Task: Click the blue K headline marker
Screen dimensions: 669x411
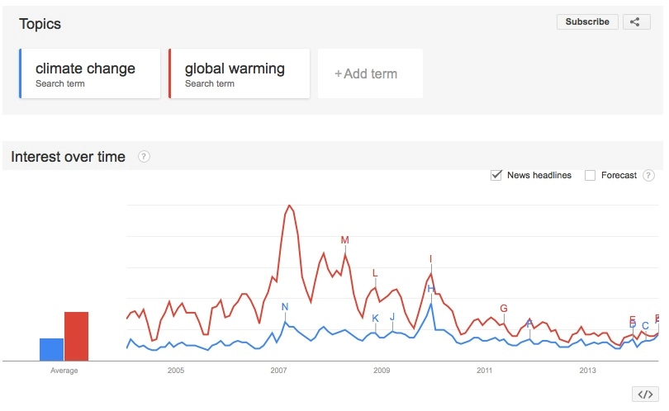Action: (x=375, y=319)
